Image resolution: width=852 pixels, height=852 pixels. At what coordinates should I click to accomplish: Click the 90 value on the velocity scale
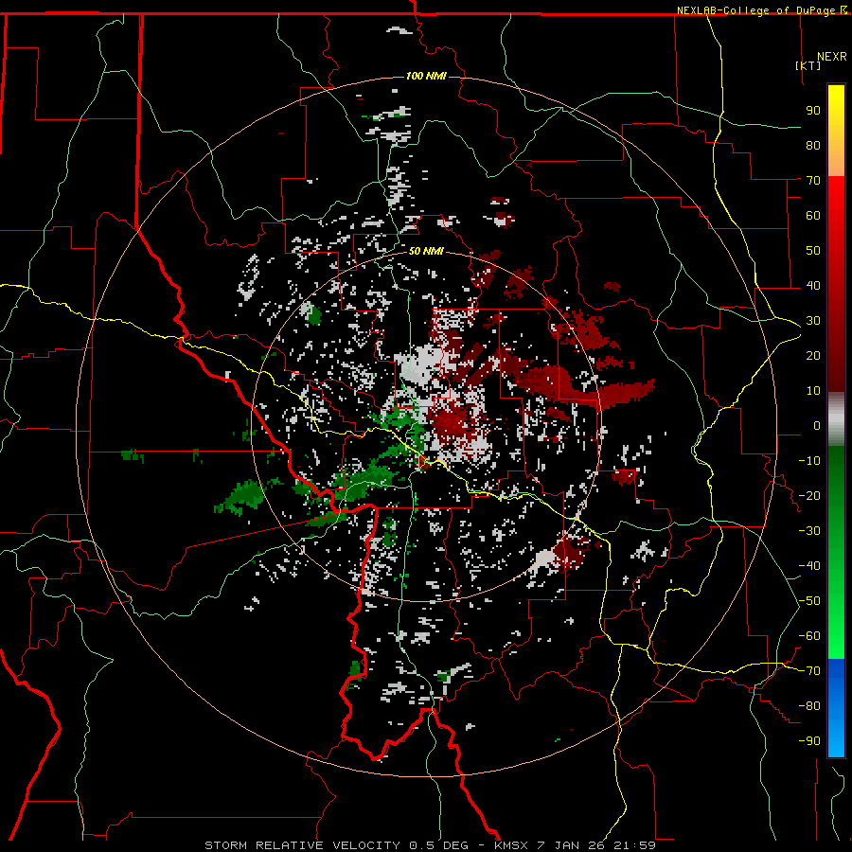click(x=813, y=111)
